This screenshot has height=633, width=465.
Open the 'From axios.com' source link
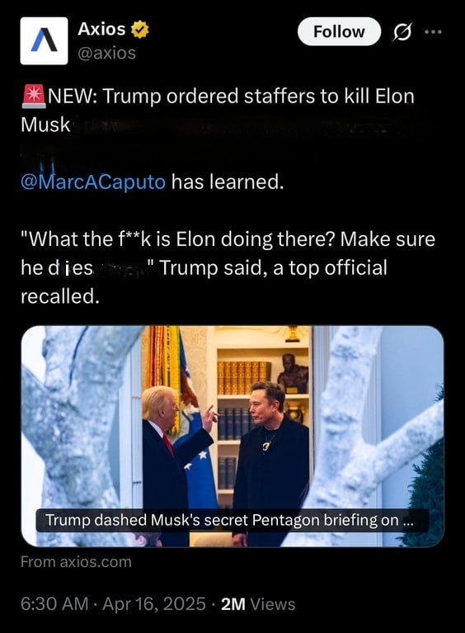[76, 562]
